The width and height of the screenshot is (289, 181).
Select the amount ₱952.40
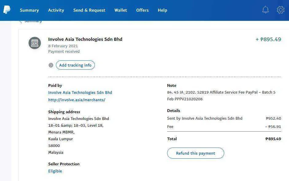click(273, 118)
